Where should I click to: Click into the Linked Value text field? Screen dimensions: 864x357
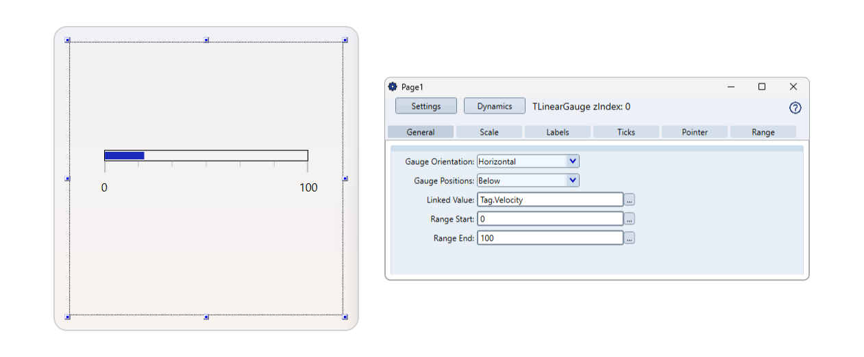(x=550, y=200)
